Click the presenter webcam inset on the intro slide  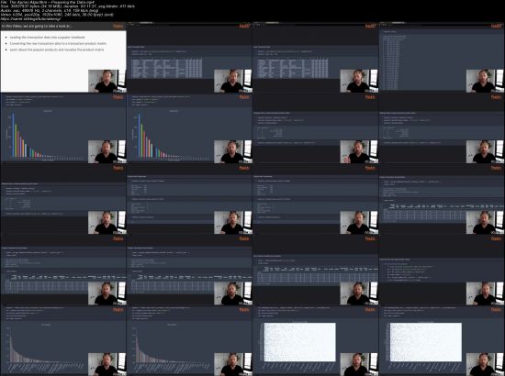click(107, 81)
